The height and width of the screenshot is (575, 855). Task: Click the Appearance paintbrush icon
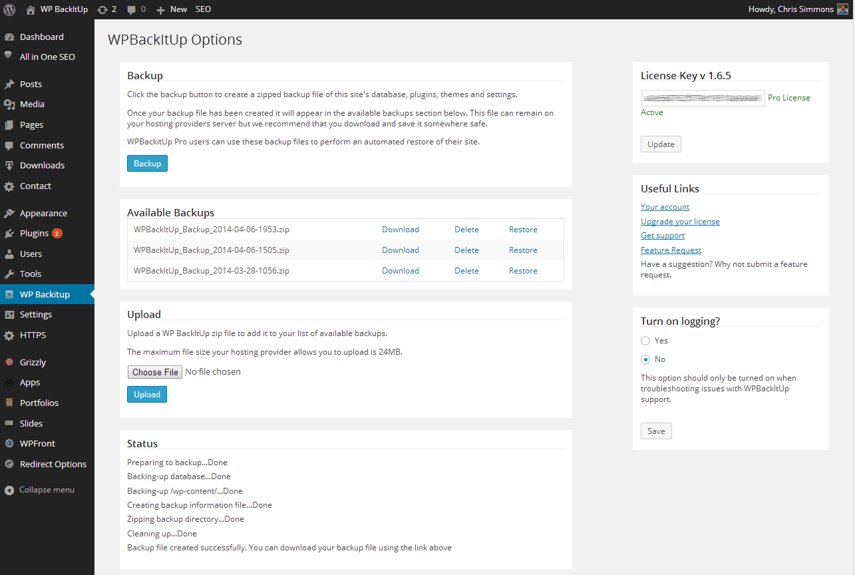9,214
